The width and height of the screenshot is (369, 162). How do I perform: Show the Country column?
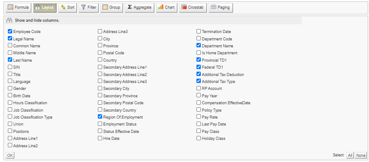tap(100, 60)
